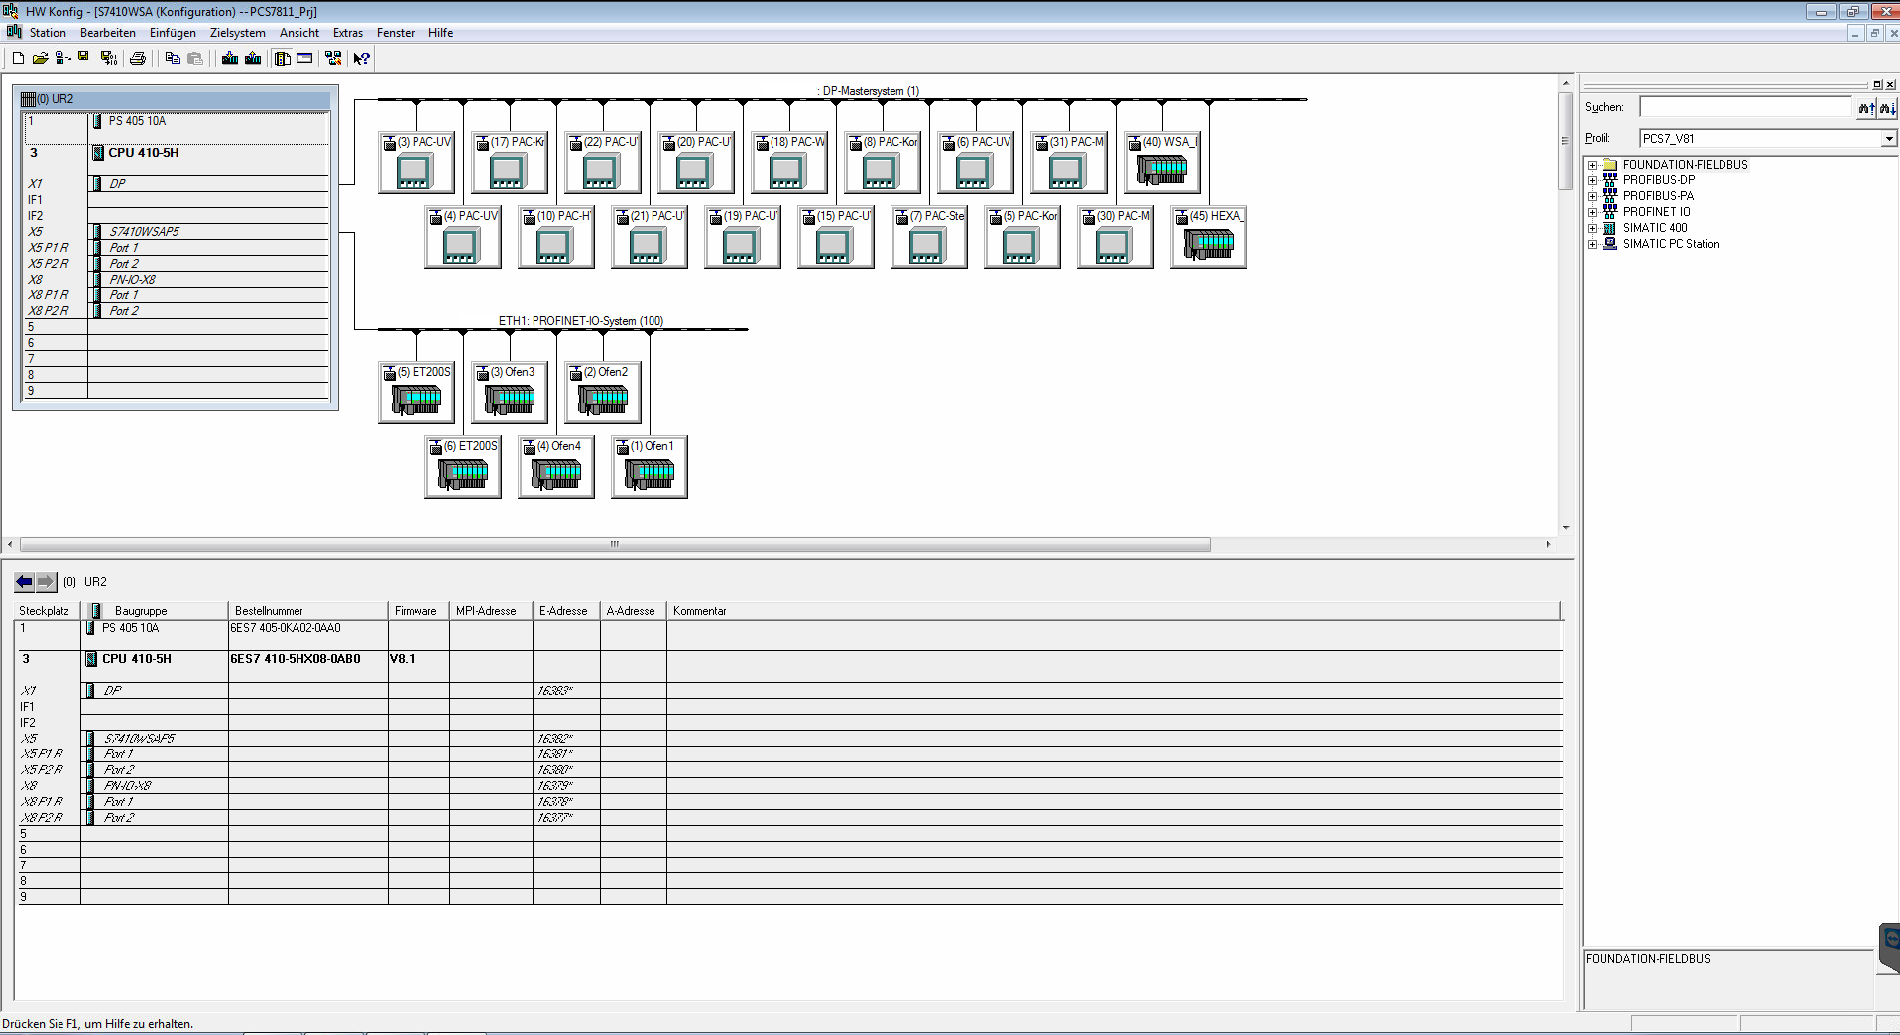
Task: Click the context Help arrow-question icon
Action: coord(362,58)
